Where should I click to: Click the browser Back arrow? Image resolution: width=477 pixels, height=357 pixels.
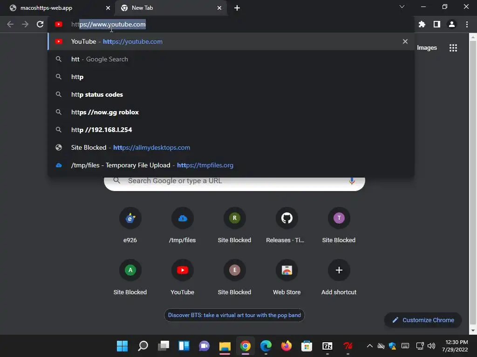coord(10,24)
